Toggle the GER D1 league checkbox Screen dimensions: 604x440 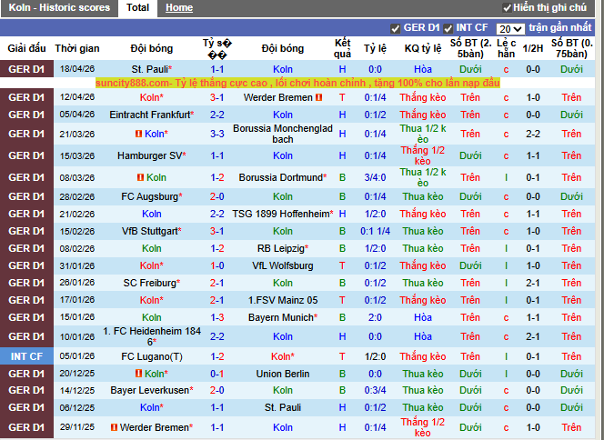[x=395, y=28]
